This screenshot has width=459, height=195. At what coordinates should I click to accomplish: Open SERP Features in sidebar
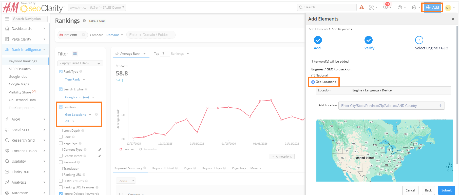tap(20, 69)
